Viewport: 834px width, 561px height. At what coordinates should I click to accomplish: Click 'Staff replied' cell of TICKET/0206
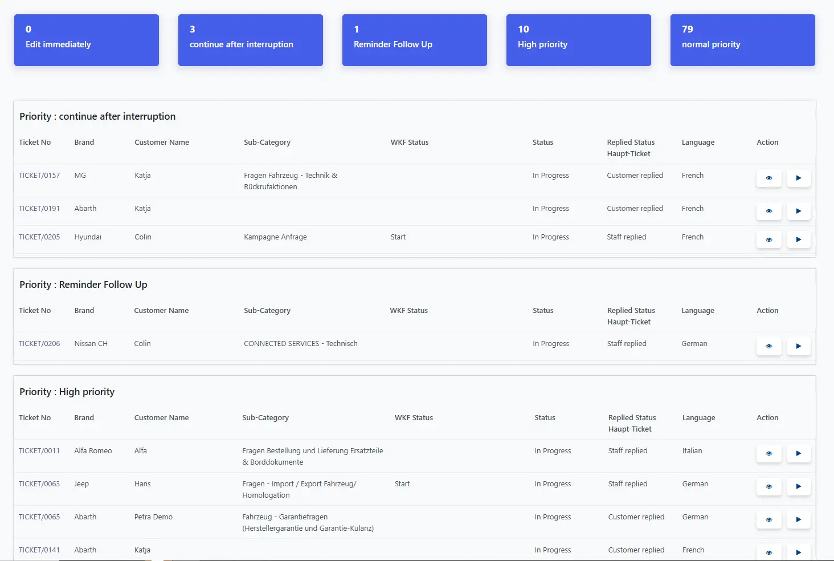point(627,344)
